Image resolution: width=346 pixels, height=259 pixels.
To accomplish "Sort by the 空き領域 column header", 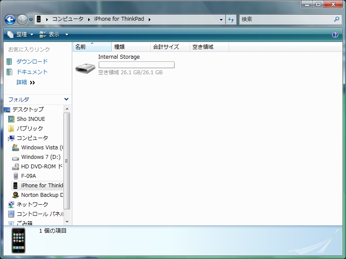I will [209, 47].
